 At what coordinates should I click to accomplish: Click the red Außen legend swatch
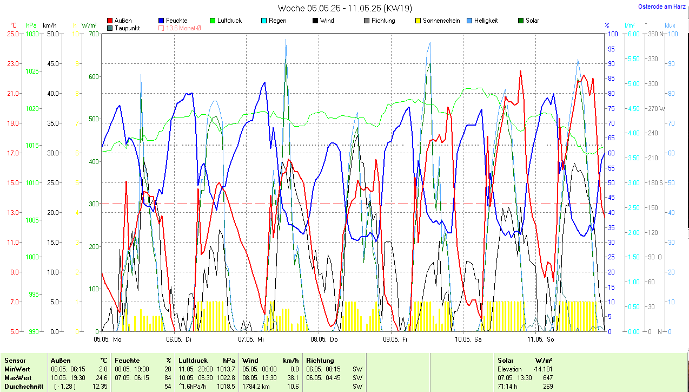point(110,21)
